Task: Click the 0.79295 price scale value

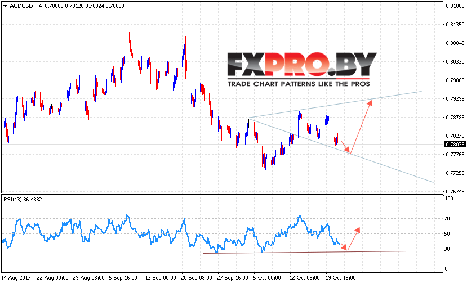Action: click(455, 99)
